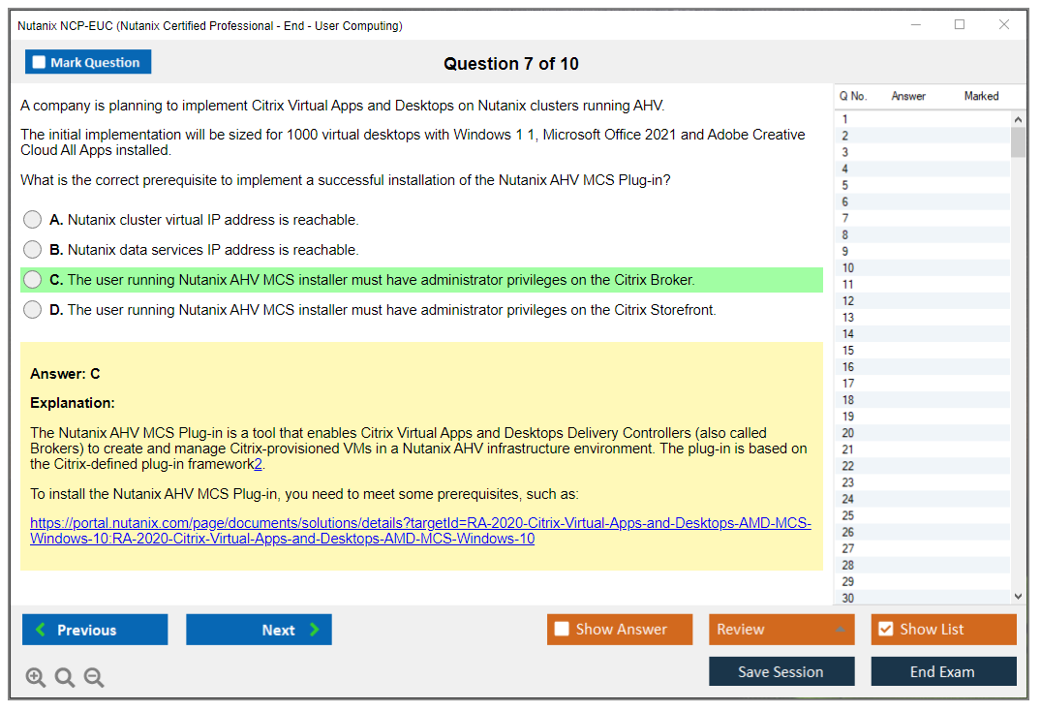Open the Nutanix portal reference link
The height and width of the screenshot is (712, 1041).
click(x=420, y=531)
